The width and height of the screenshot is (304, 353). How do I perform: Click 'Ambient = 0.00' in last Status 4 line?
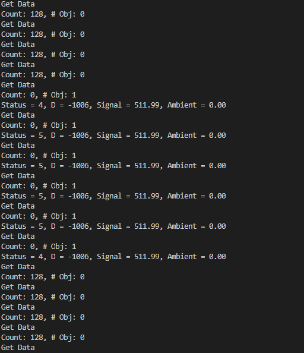coord(197,257)
